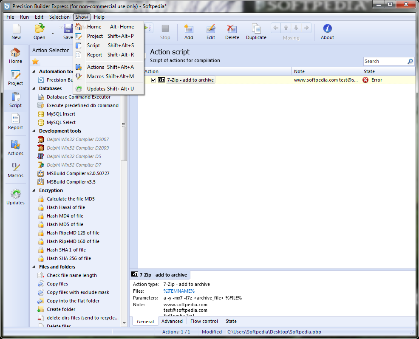Click the Add action toolbar icon
Image resolution: width=419 pixels, height=339 pixels.
click(x=189, y=28)
